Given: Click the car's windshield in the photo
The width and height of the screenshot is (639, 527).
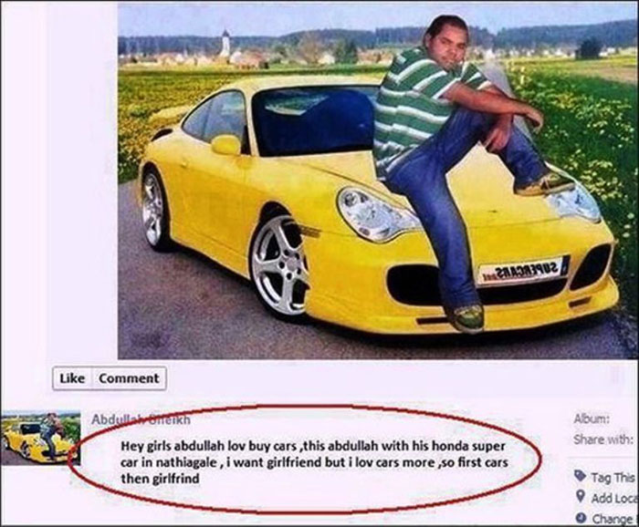Looking at the screenshot, I should point(314,120).
